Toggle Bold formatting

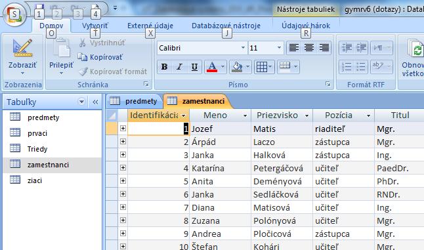tap(164, 67)
